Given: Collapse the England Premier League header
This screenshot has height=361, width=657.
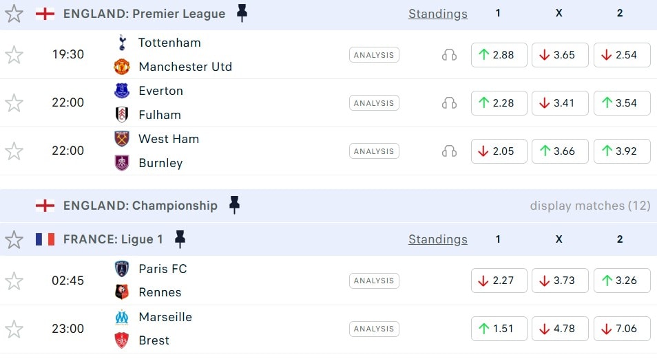Looking at the screenshot, I should coord(144,14).
